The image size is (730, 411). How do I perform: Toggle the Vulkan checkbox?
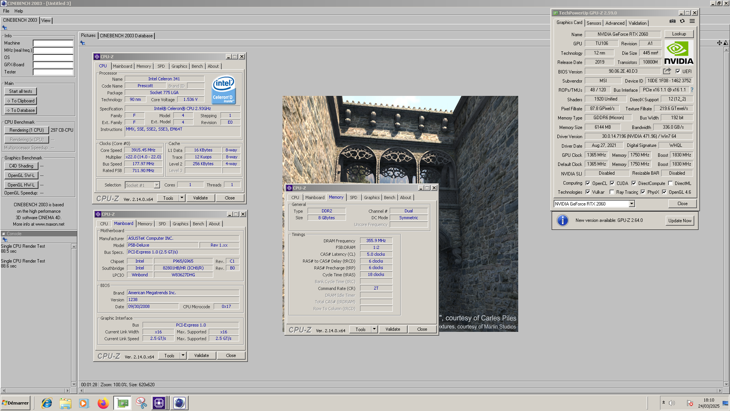[x=588, y=192]
